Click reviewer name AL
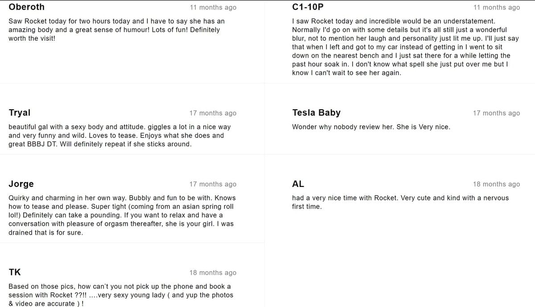The image size is (535, 307). 298,184
